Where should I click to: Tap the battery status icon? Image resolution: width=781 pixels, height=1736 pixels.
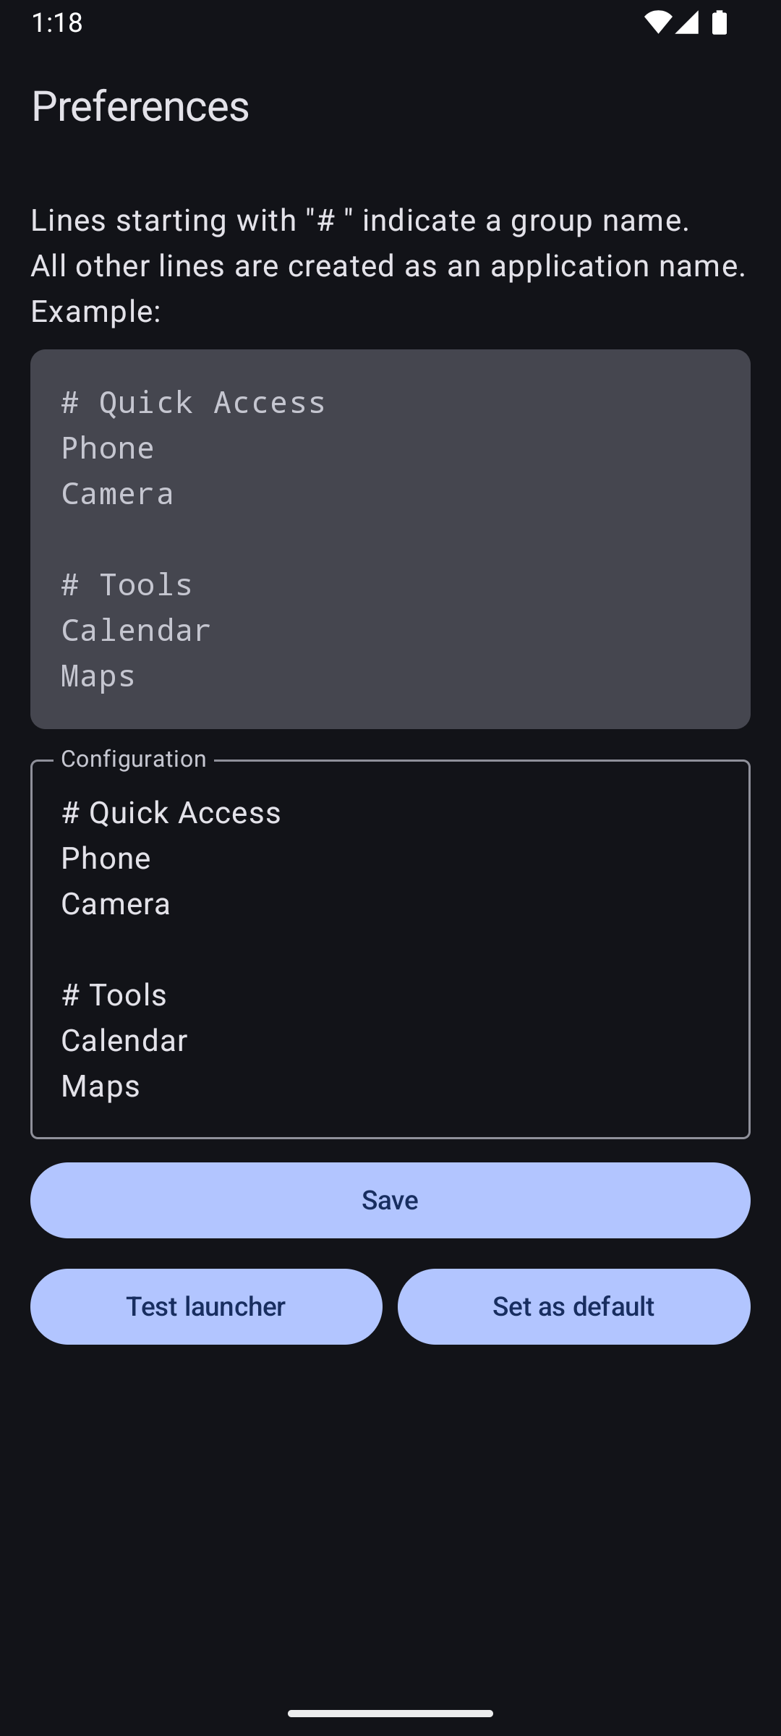(719, 22)
